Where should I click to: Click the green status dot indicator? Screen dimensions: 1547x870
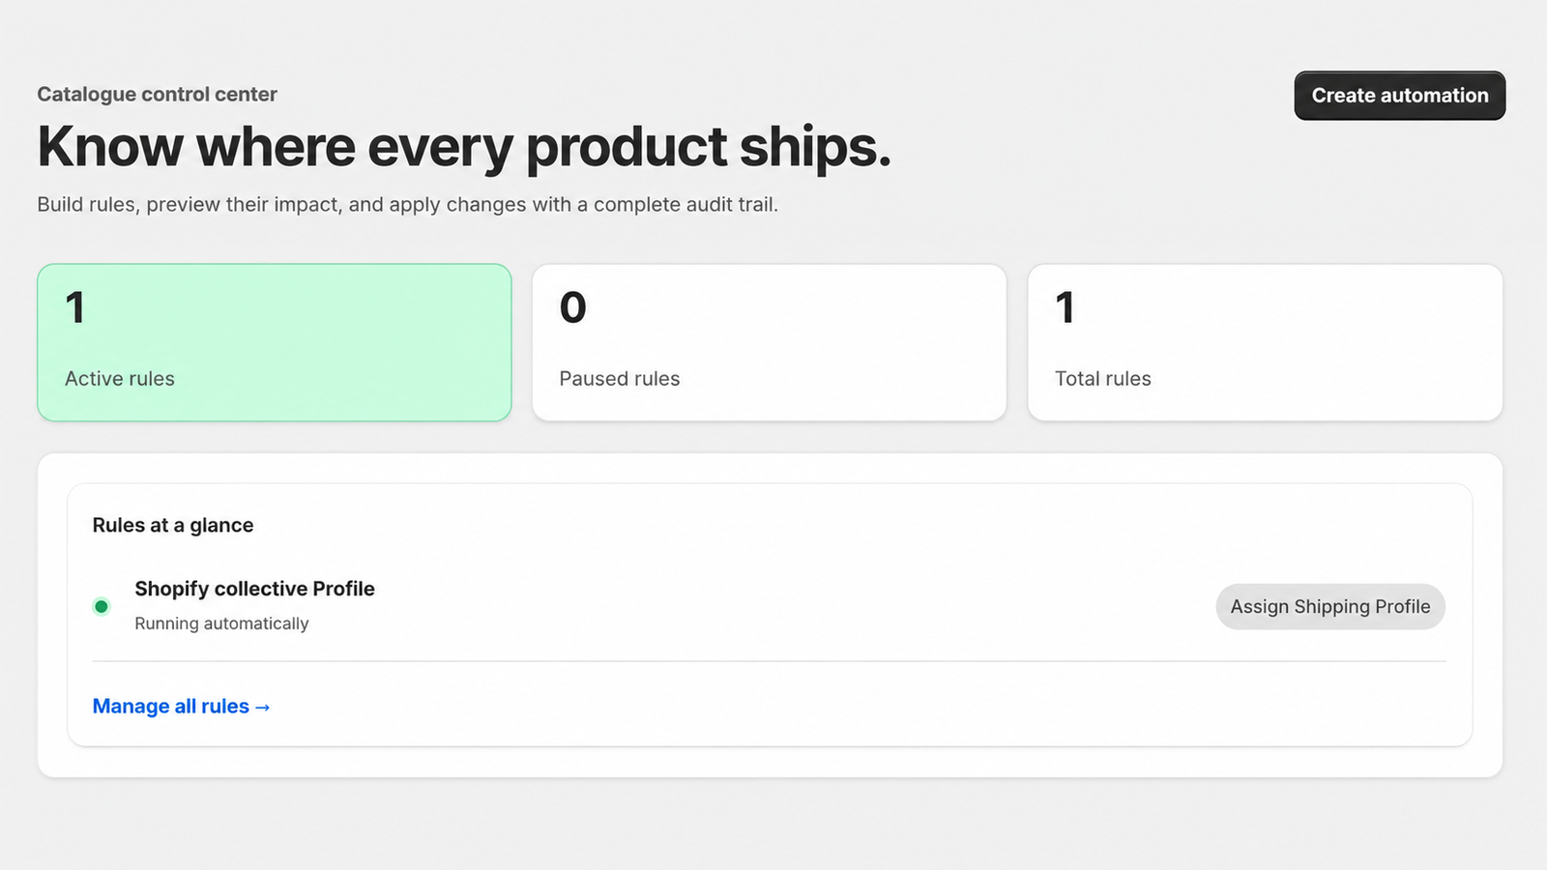(x=102, y=607)
